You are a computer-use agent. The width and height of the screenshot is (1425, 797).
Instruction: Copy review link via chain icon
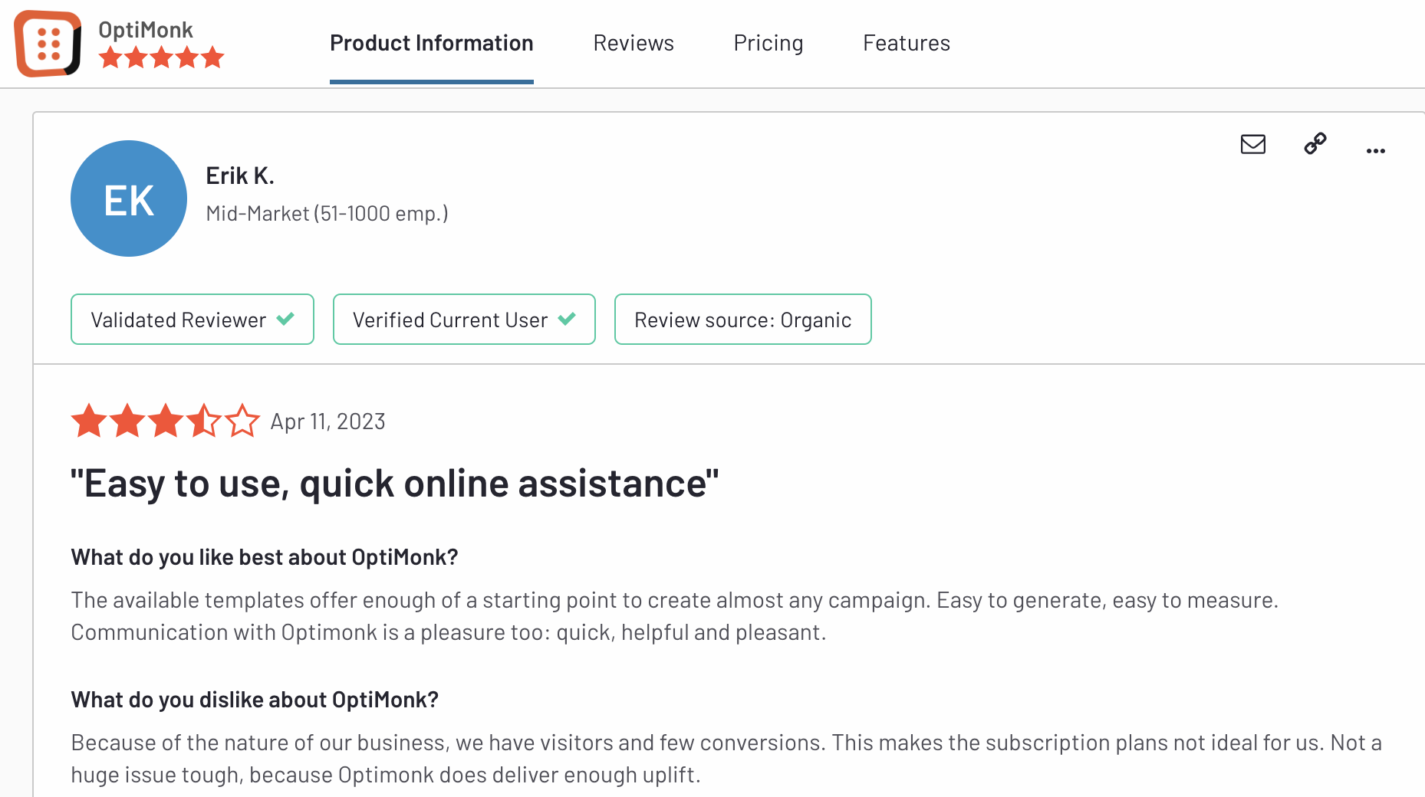click(x=1315, y=143)
